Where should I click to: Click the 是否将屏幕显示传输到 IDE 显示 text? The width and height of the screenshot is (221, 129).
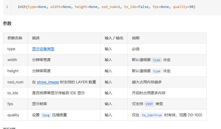tap(58, 93)
